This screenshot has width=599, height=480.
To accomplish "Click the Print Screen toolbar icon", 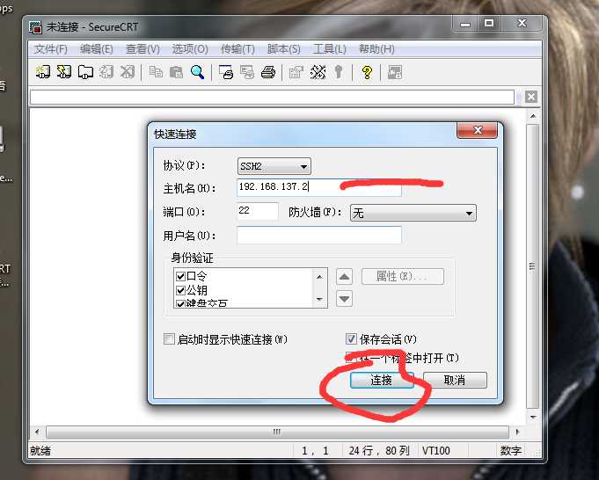I will [x=226, y=72].
